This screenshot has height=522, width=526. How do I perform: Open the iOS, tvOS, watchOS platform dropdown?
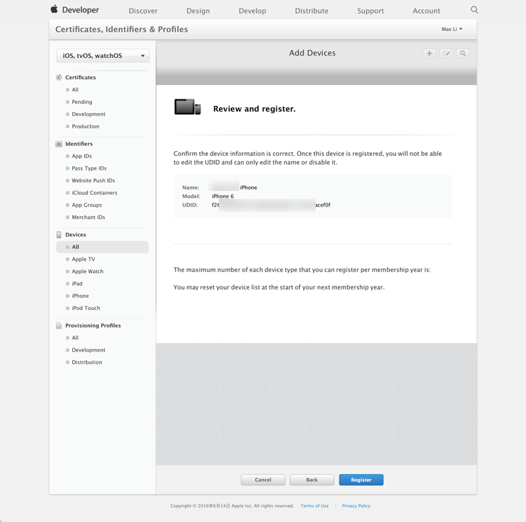(x=103, y=56)
